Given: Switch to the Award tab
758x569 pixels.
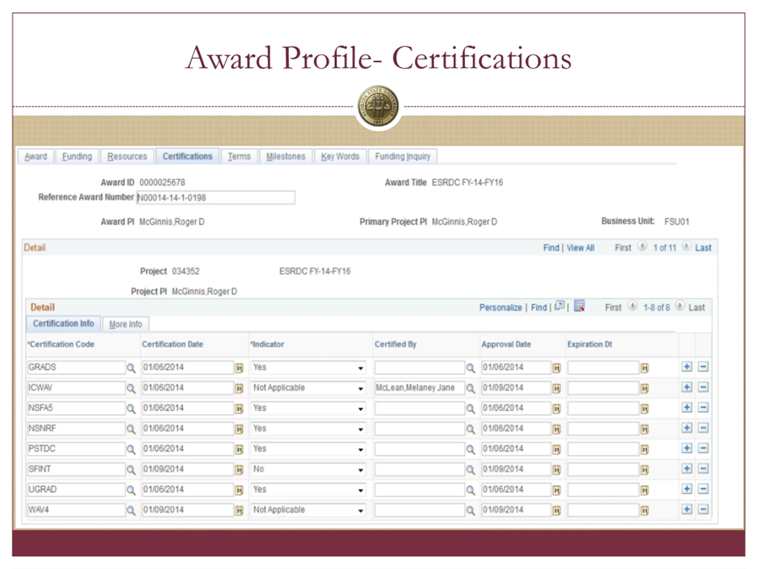Looking at the screenshot, I should tap(36, 156).
